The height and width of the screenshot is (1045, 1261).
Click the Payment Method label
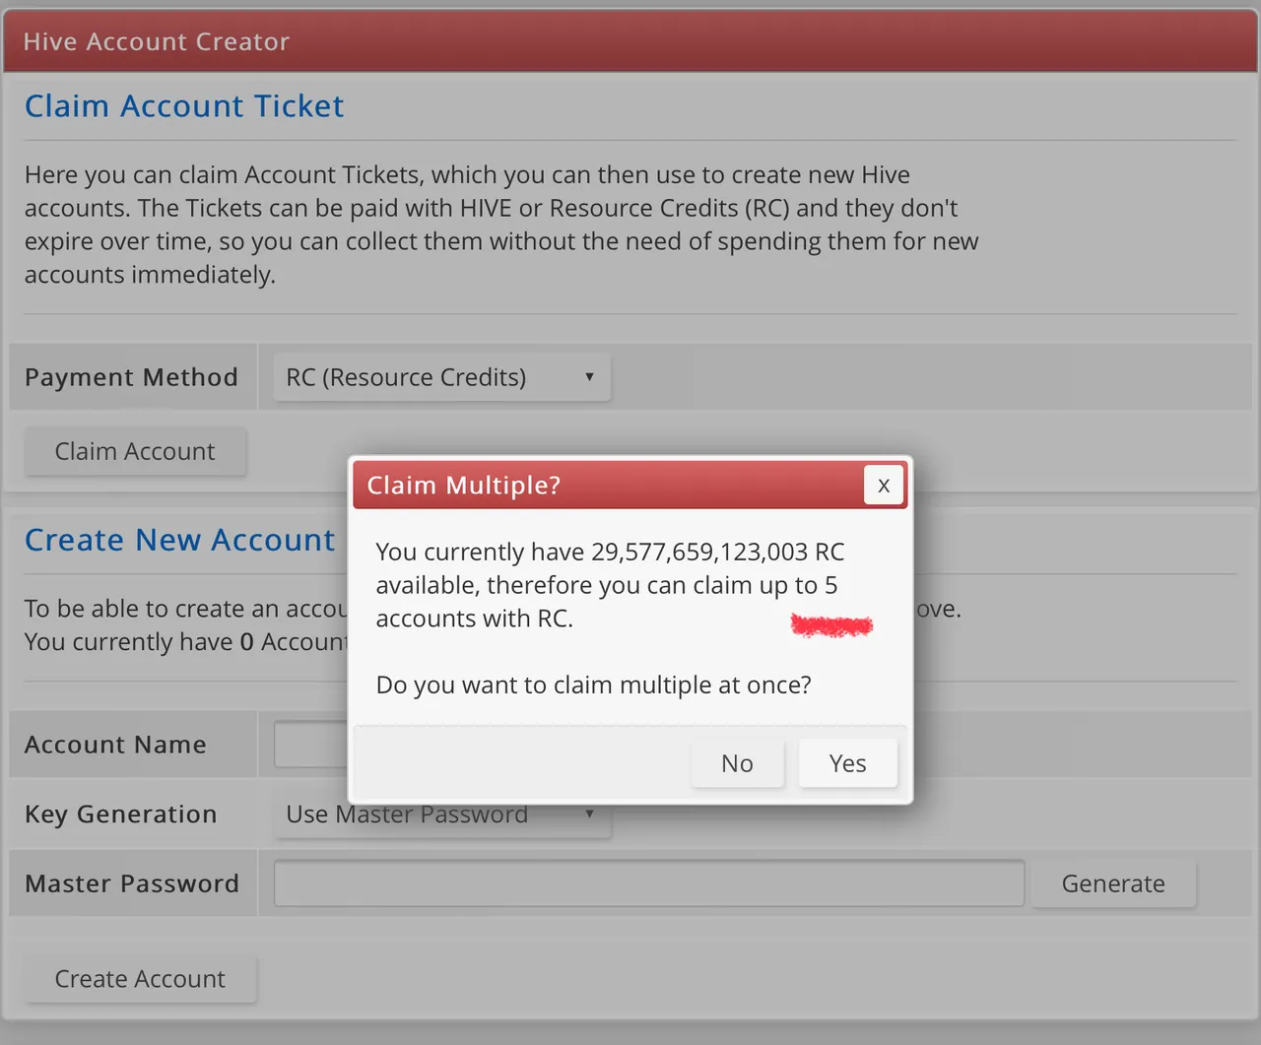132,377
